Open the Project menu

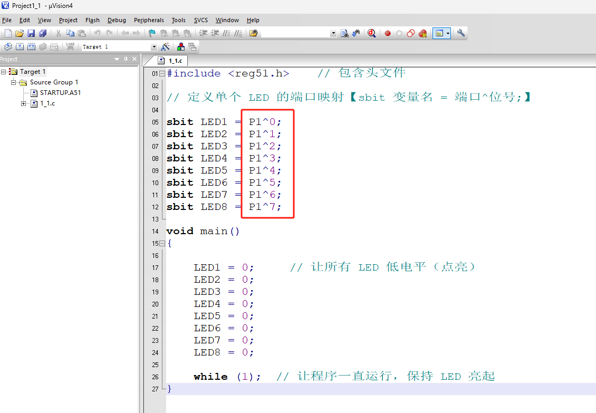pyautogui.click(x=68, y=20)
